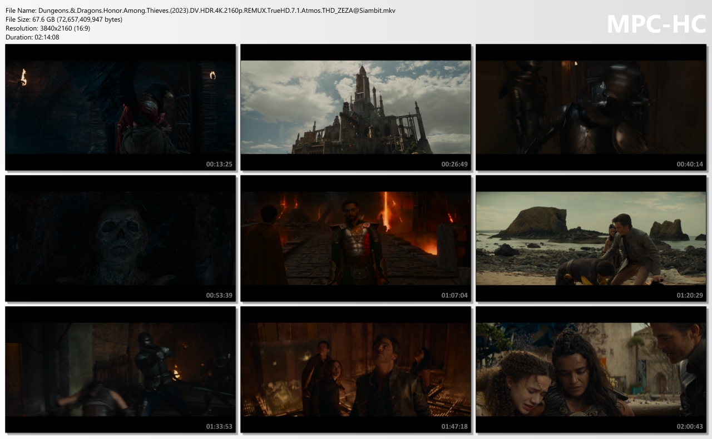Viewport: 712px width, 439px height.
Task: Open the beach thumbnail at 01:20:29
Action: pyautogui.click(x=591, y=238)
